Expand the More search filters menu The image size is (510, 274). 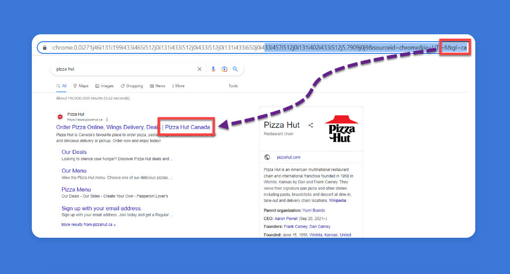[178, 86]
